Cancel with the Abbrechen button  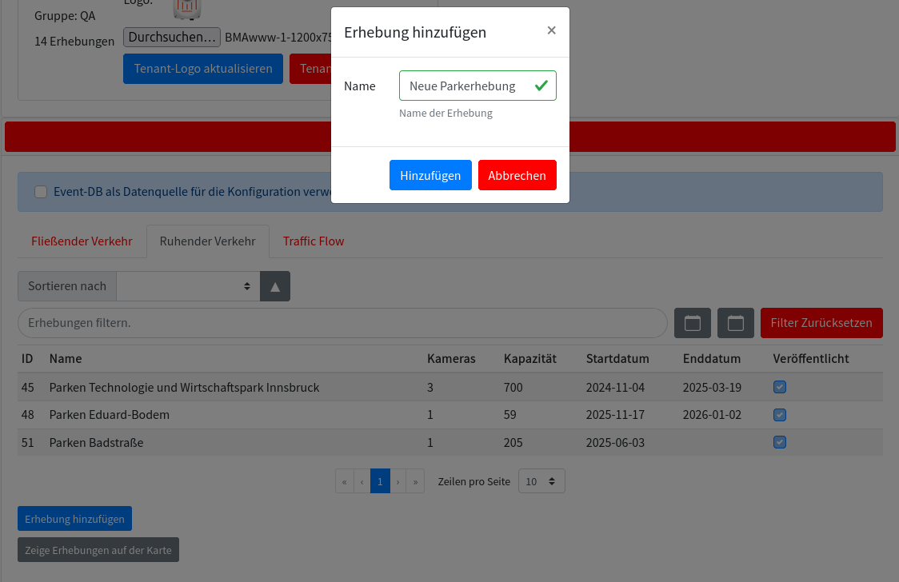point(517,175)
